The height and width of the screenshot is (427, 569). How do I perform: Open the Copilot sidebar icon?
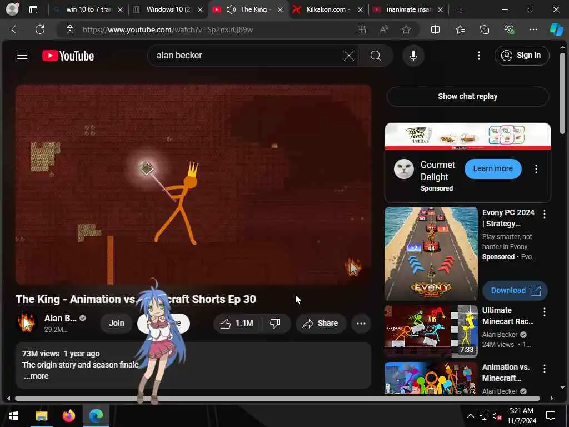coord(556,29)
